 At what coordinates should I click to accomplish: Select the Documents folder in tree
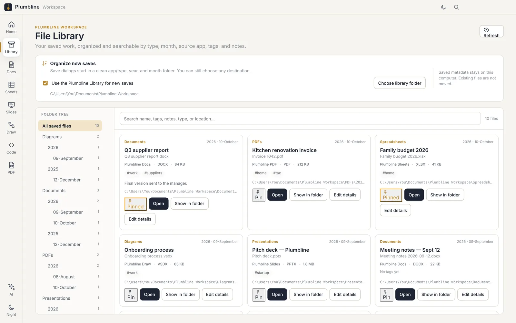pyautogui.click(x=70, y=191)
